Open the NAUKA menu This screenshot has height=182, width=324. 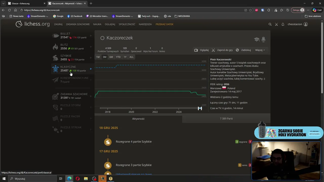97,24
